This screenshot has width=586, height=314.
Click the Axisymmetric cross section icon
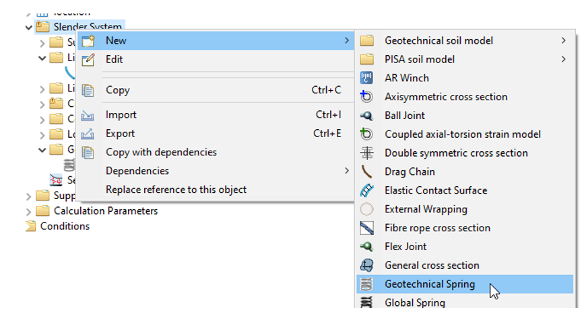pos(367,97)
